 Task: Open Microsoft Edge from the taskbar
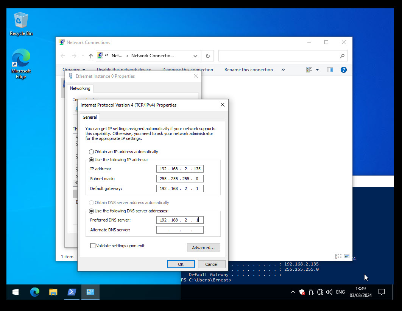tap(35, 292)
